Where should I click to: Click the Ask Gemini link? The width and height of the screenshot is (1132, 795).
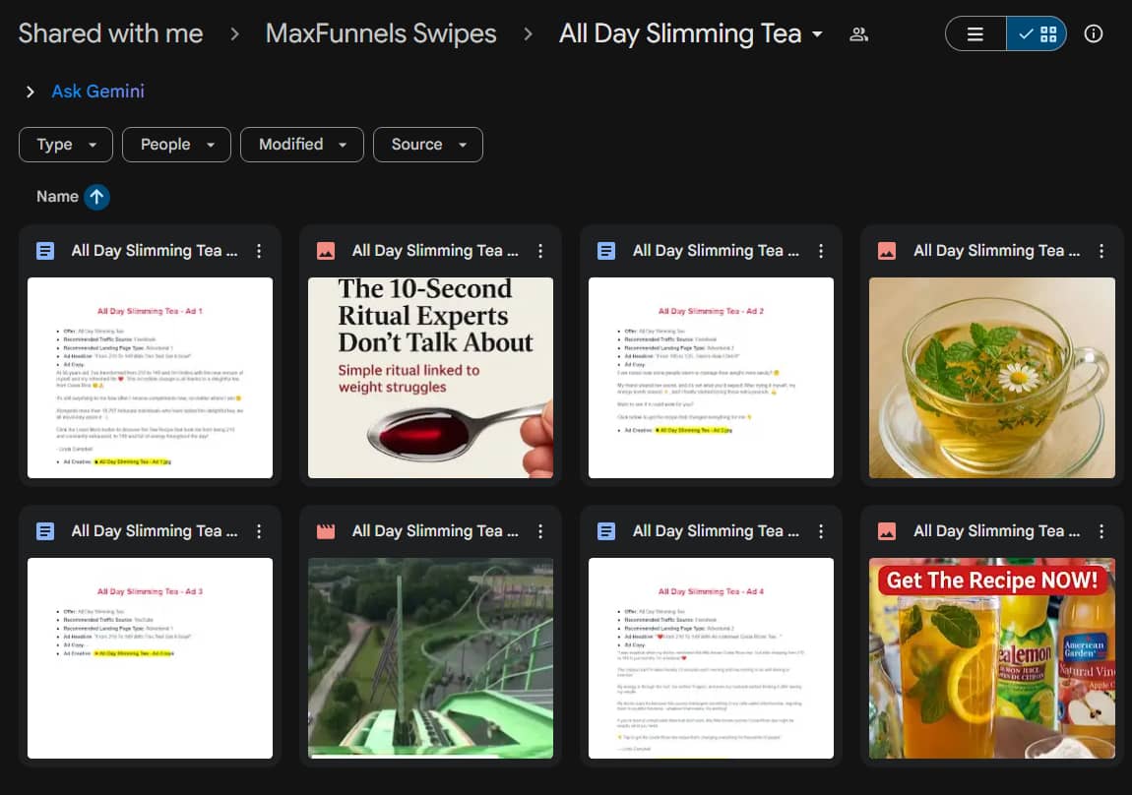97,92
